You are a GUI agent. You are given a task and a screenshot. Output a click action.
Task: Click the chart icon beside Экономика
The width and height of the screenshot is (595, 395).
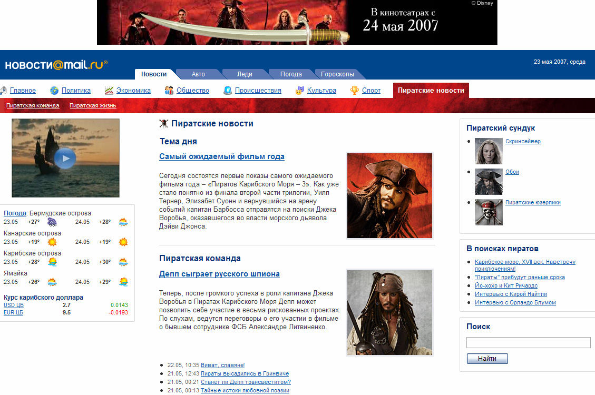(x=109, y=91)
